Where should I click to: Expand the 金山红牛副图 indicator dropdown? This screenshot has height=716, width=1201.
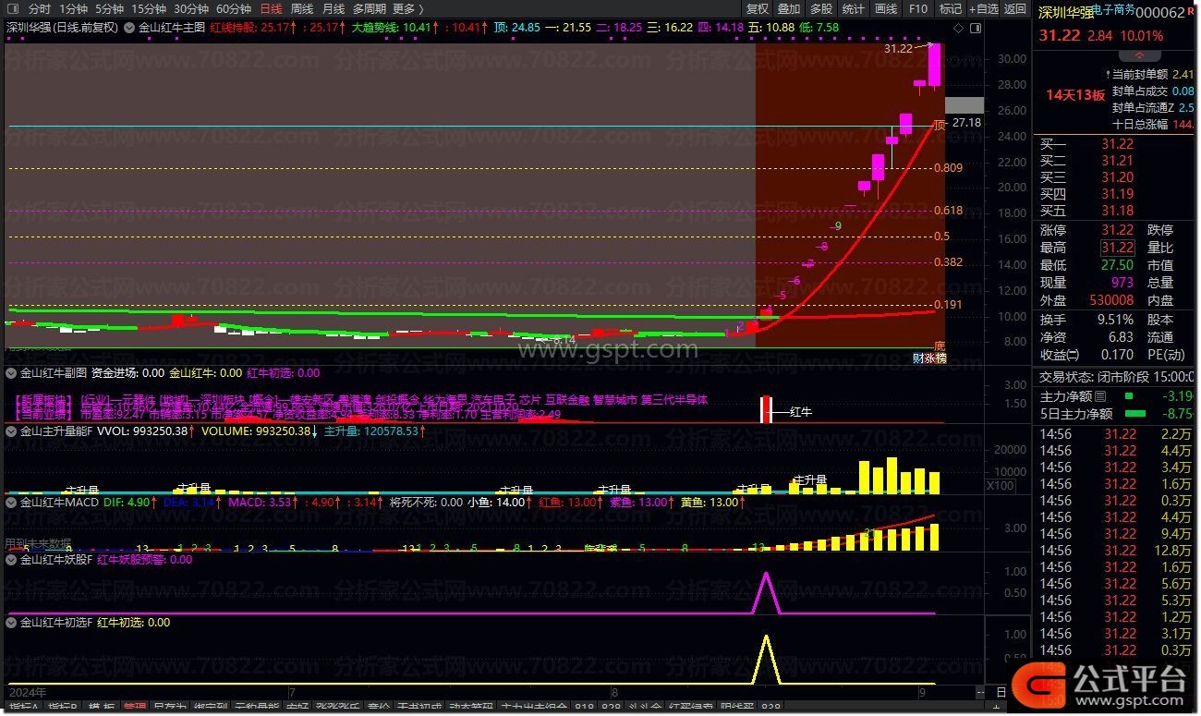[x=11, y=373]
